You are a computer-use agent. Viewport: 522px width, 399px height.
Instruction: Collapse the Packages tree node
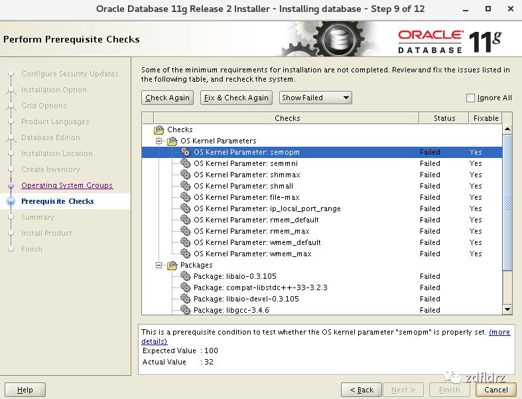159,266
